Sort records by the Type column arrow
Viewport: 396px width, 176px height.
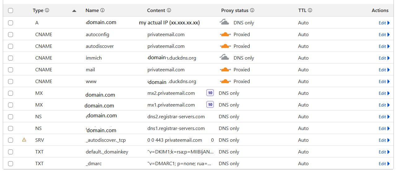(x=74, y=11)
